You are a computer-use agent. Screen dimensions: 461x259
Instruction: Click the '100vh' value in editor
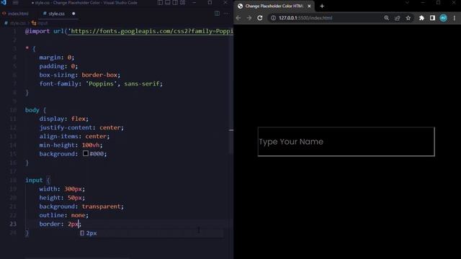[x=91, y=145]
